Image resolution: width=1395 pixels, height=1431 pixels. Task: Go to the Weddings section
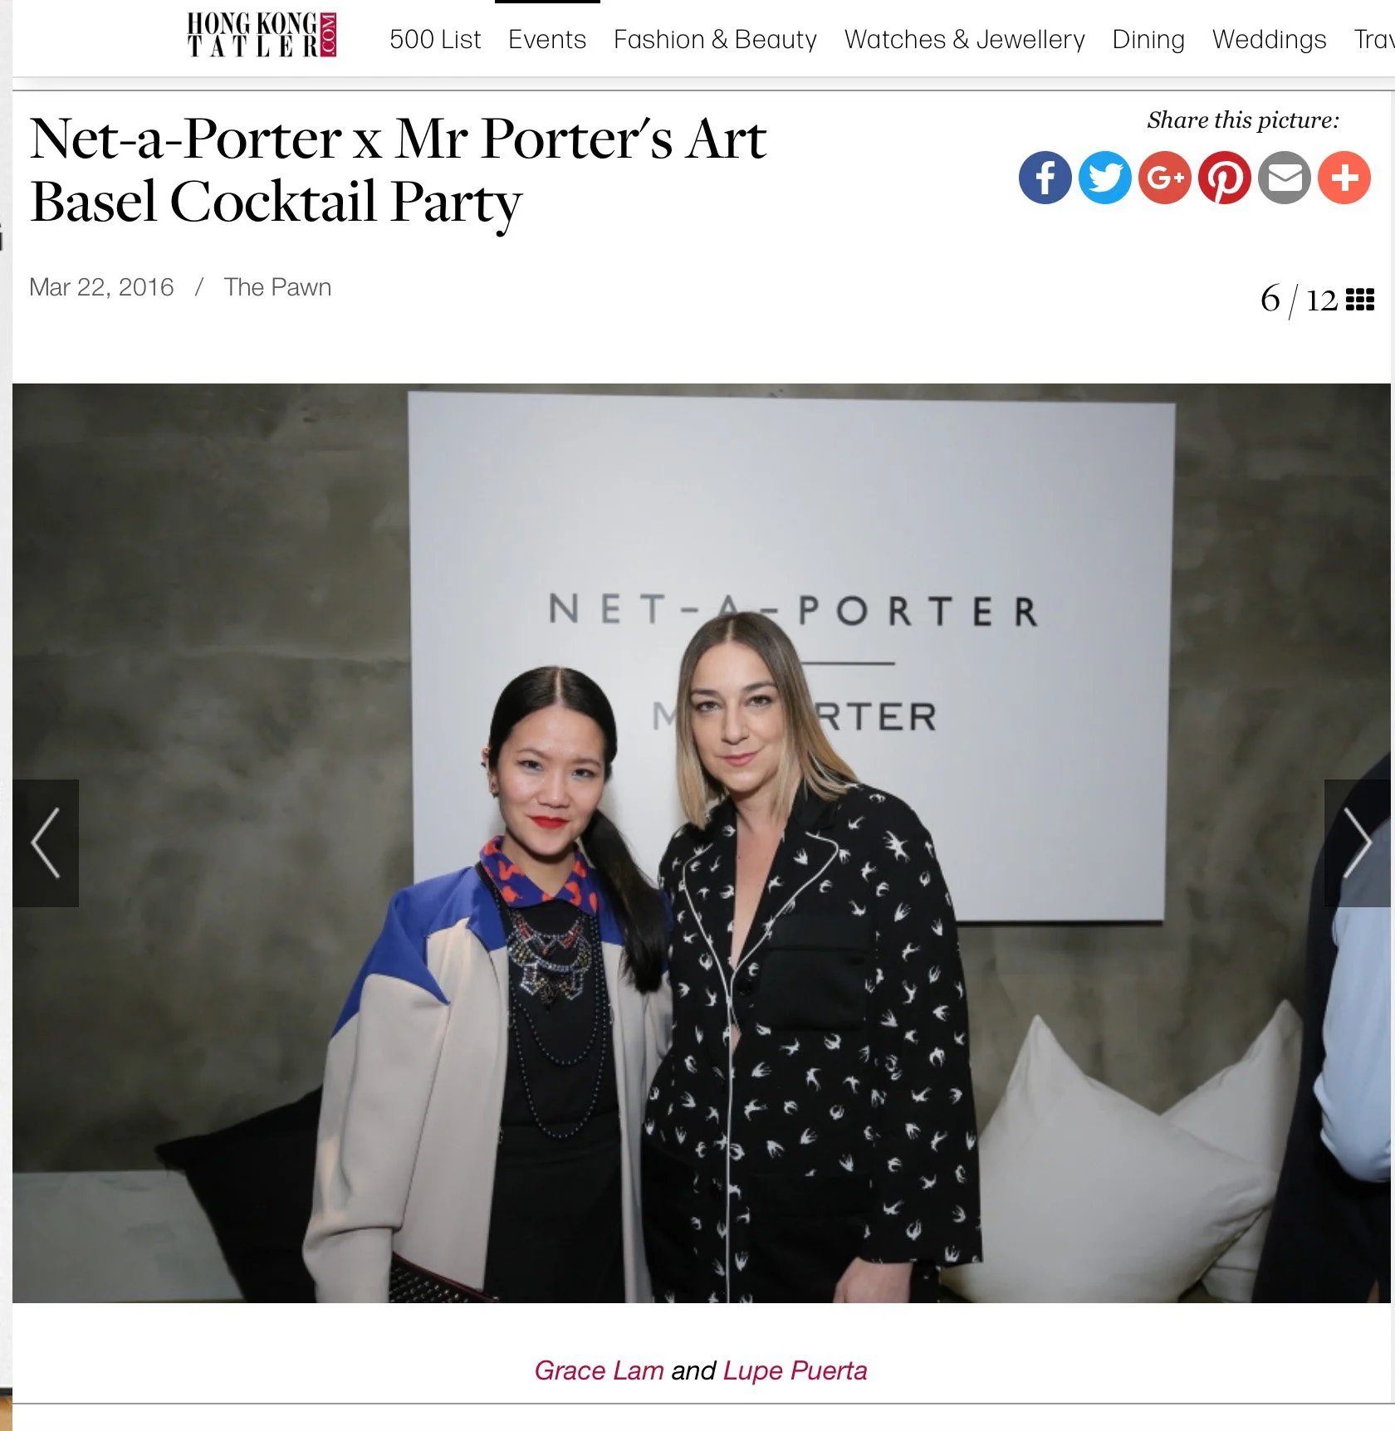1269,39
